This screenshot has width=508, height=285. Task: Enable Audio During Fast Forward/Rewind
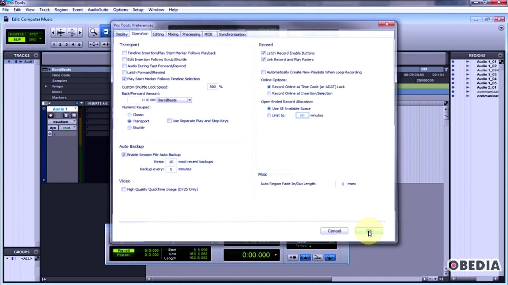click(124, 66)
